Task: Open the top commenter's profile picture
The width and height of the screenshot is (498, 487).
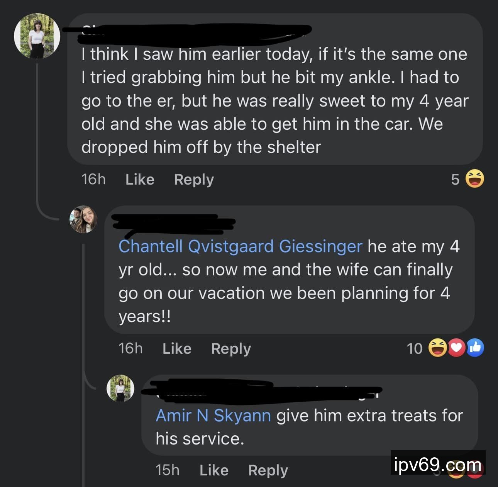Action: [x=37, y=36]
